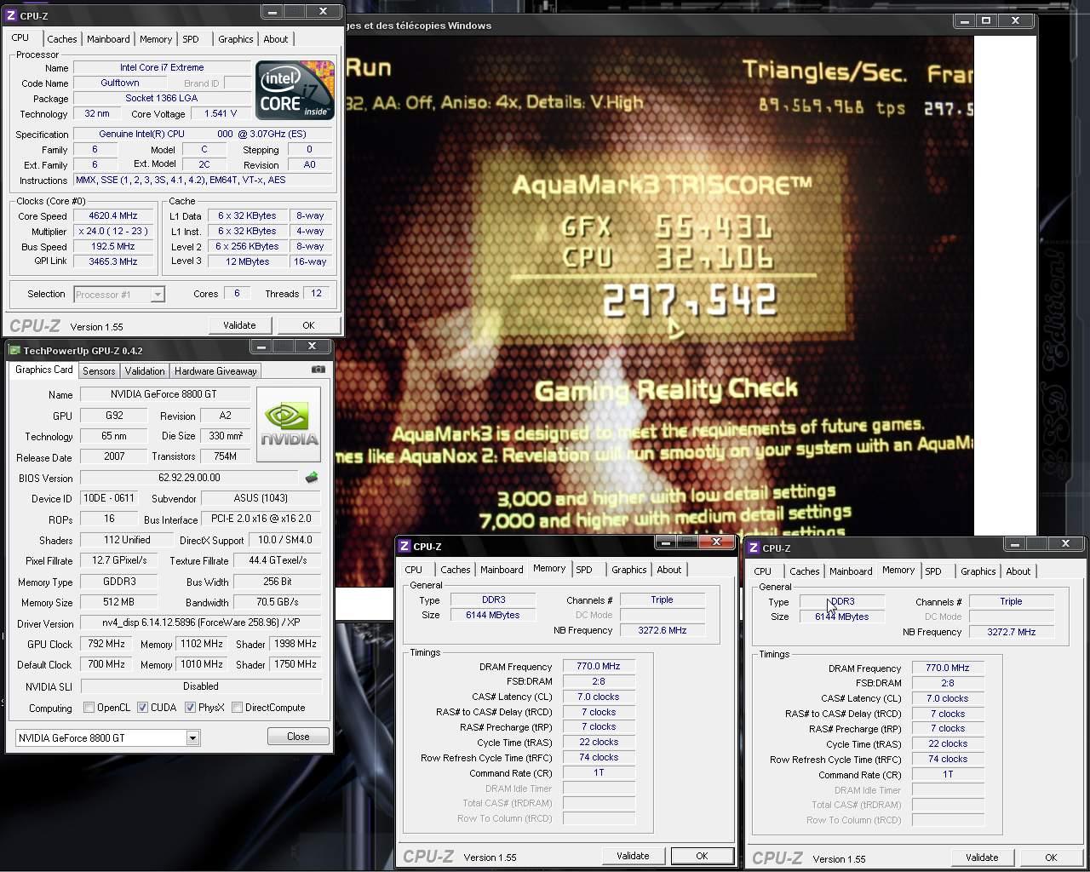Open Graphics tab in right CPU-Z window

pos(978,571)
